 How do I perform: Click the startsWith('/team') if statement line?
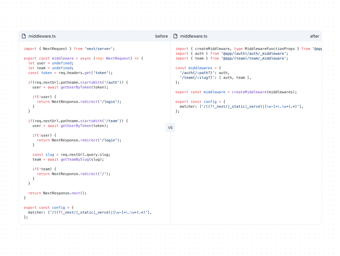coord(78,121)
